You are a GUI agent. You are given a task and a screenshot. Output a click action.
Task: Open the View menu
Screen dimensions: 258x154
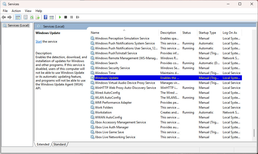coord(28,11)
